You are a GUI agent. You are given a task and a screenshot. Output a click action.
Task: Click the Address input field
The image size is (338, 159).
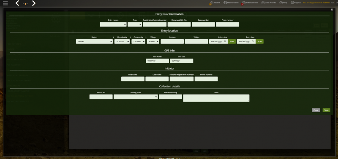click(x=172, y=41)
